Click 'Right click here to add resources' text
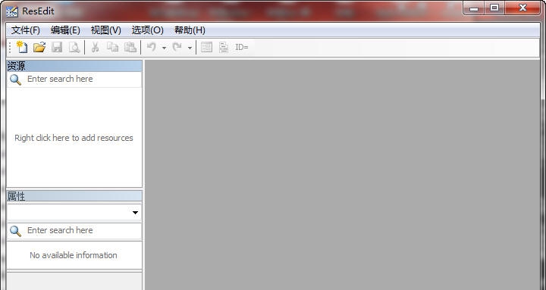The width and height of the screenshot is (546, 290). [74, 138]
